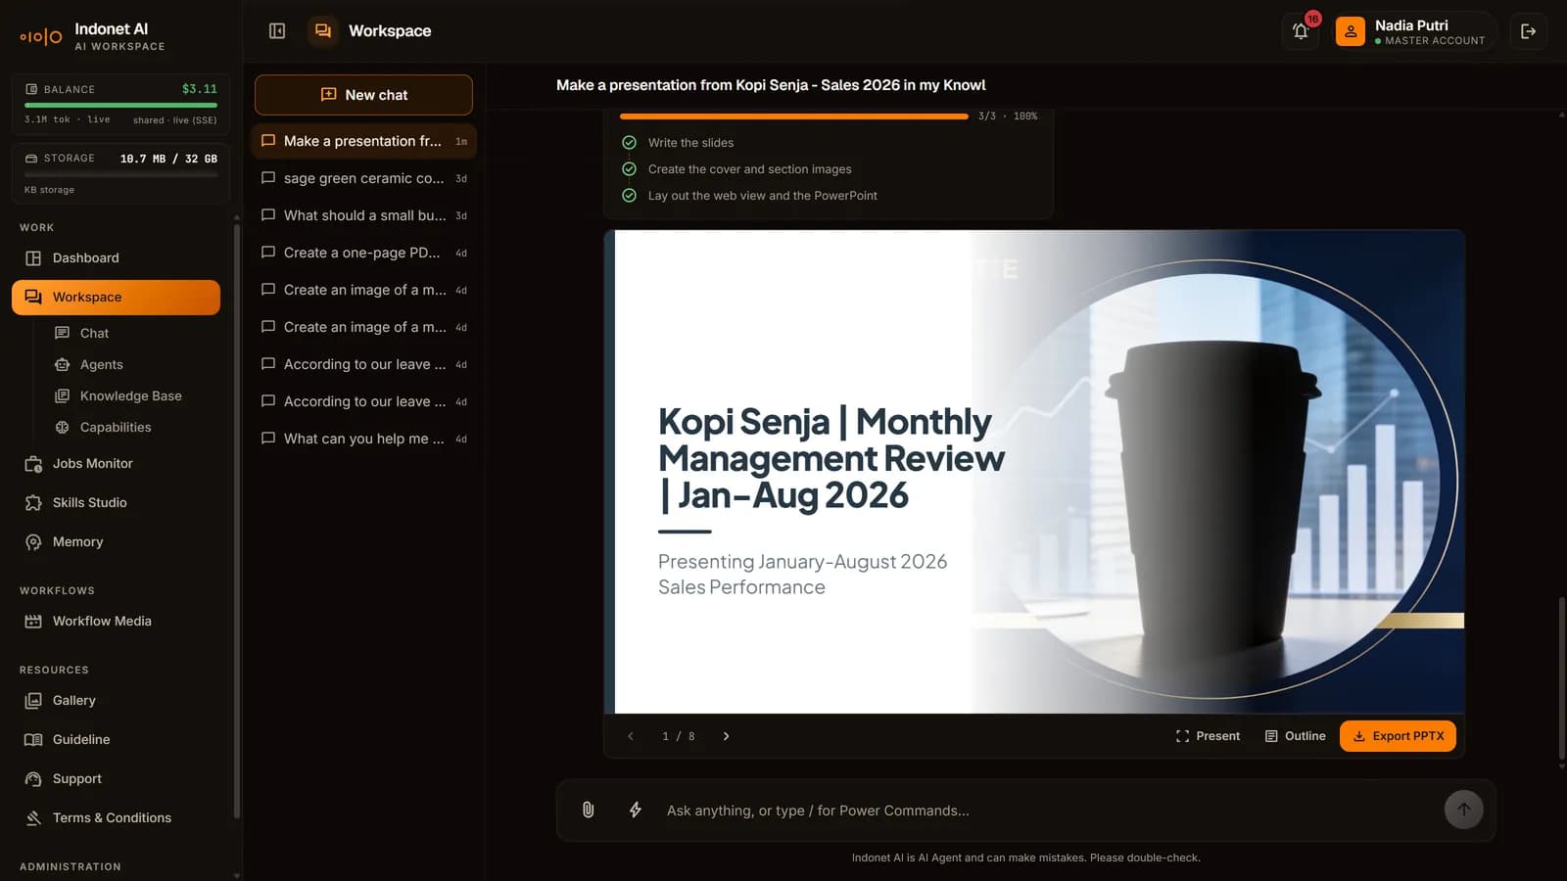This screenshot has width=1567, height=881.
Task: Click the chat area scrollbar
Action: 1561,678
